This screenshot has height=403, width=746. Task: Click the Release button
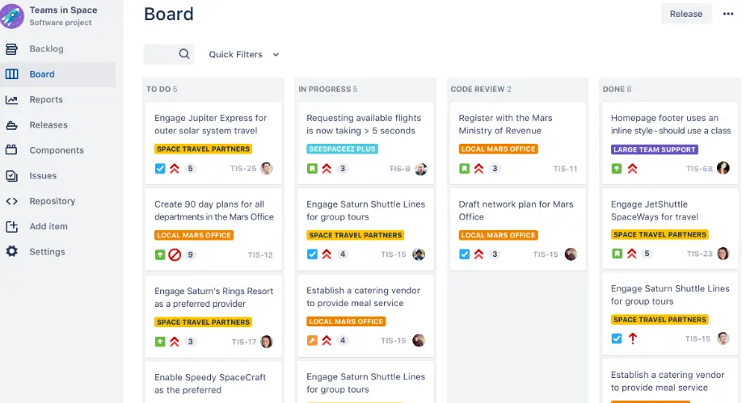[x=685, y=14]
